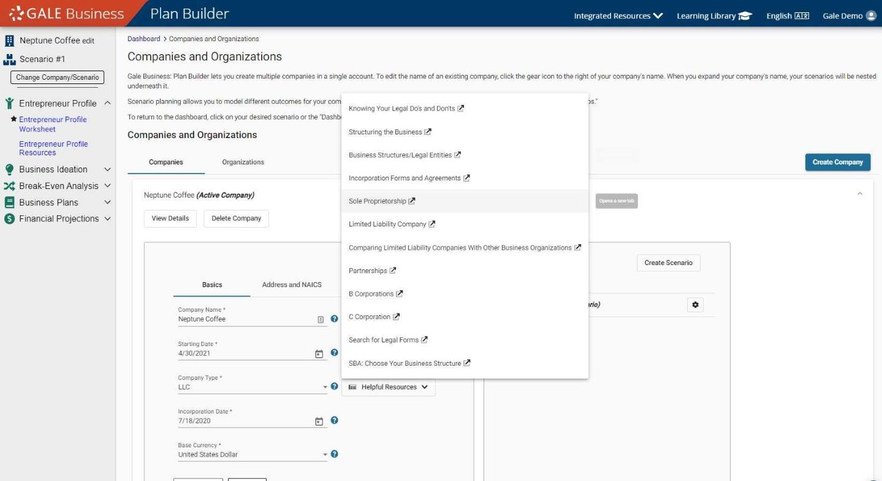The image size is (882, 481).
Task: Open the Gale Demo user account avatar
Action: tap(871, 16)
